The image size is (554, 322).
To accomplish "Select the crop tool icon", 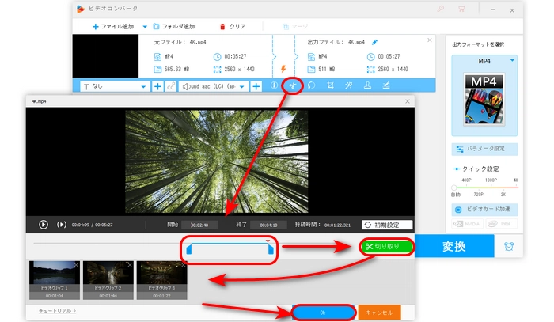I will click(330, 85).
